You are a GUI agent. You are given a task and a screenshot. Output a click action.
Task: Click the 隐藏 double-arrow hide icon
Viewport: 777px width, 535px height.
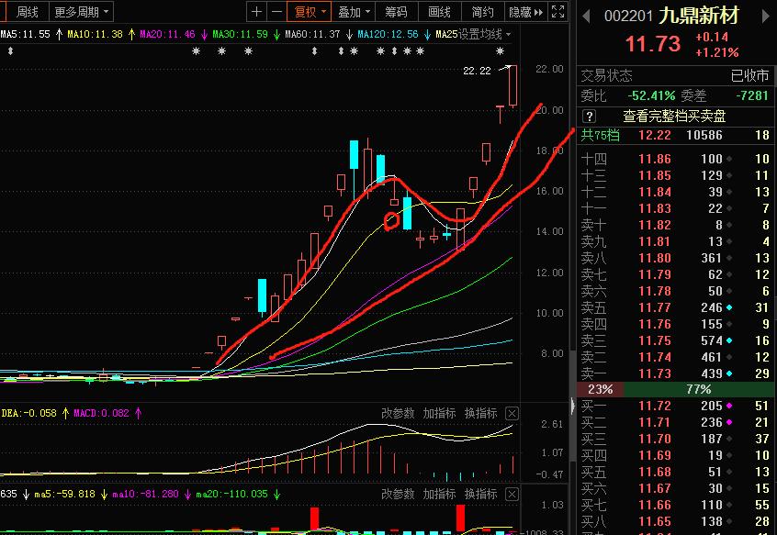(538, 12)
